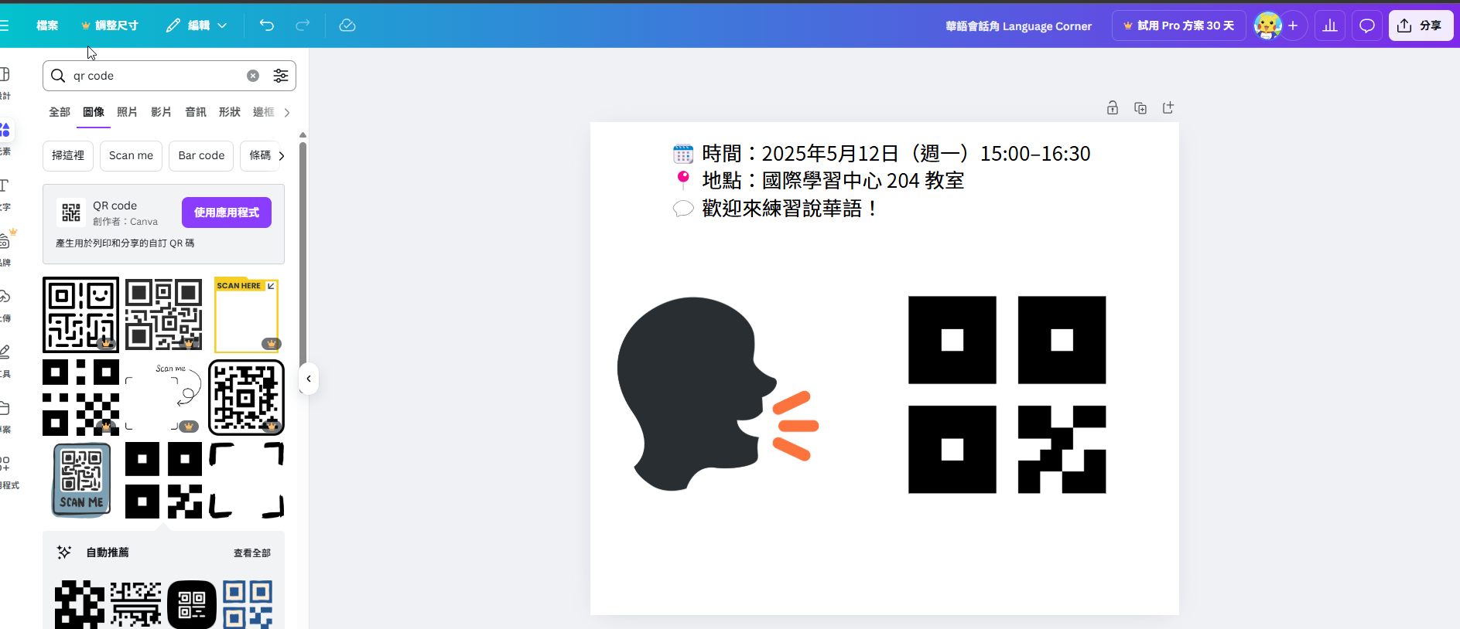Viewport: 1460px width, 629px height.
Task: Select the blue QR graphic in 自動推薦
Action: click(x=248, y=604)
